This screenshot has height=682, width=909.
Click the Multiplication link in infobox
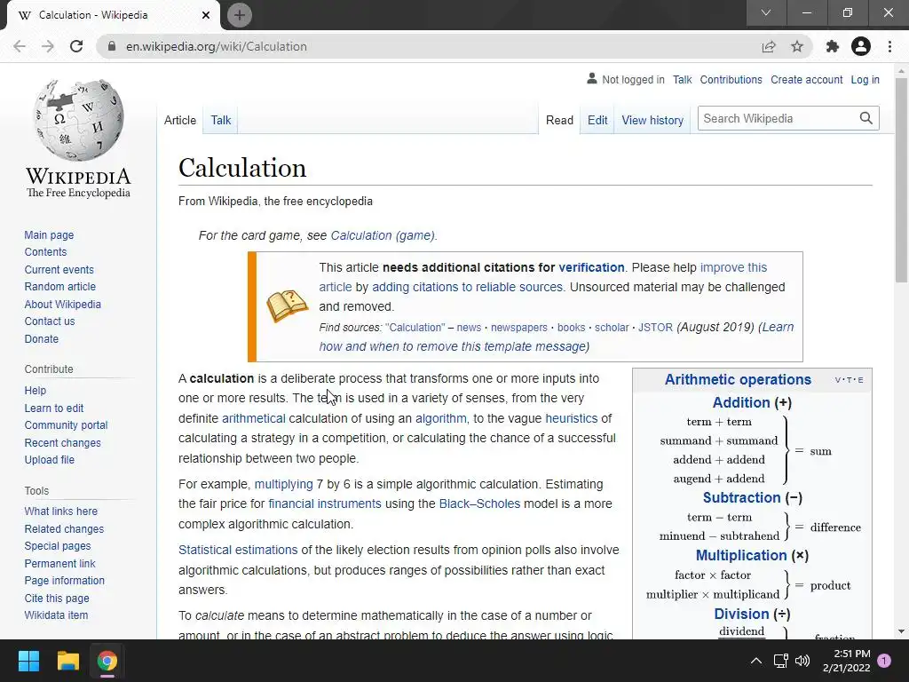pos(741,555)
